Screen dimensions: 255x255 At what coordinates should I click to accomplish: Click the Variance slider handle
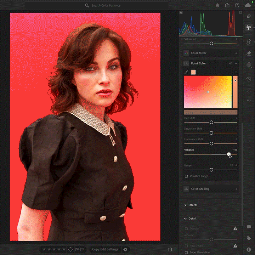click(x=229, y=154)
